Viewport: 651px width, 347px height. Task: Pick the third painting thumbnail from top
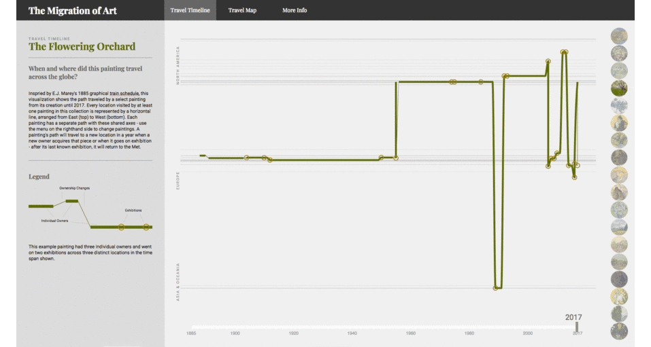point(619,71)
